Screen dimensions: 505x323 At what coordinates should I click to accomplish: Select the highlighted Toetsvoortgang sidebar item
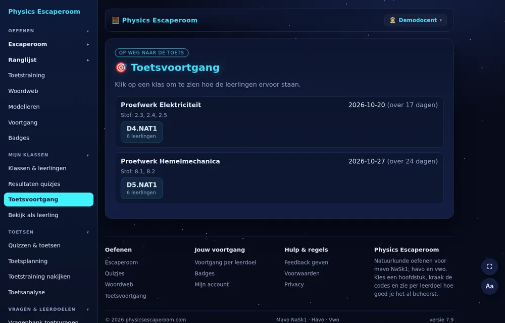48,199
